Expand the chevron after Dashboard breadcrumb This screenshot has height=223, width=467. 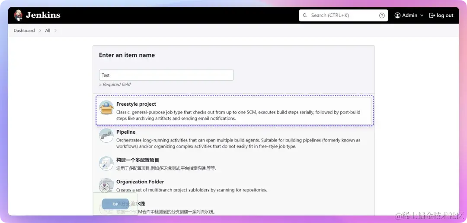click(x=40, y=30)
